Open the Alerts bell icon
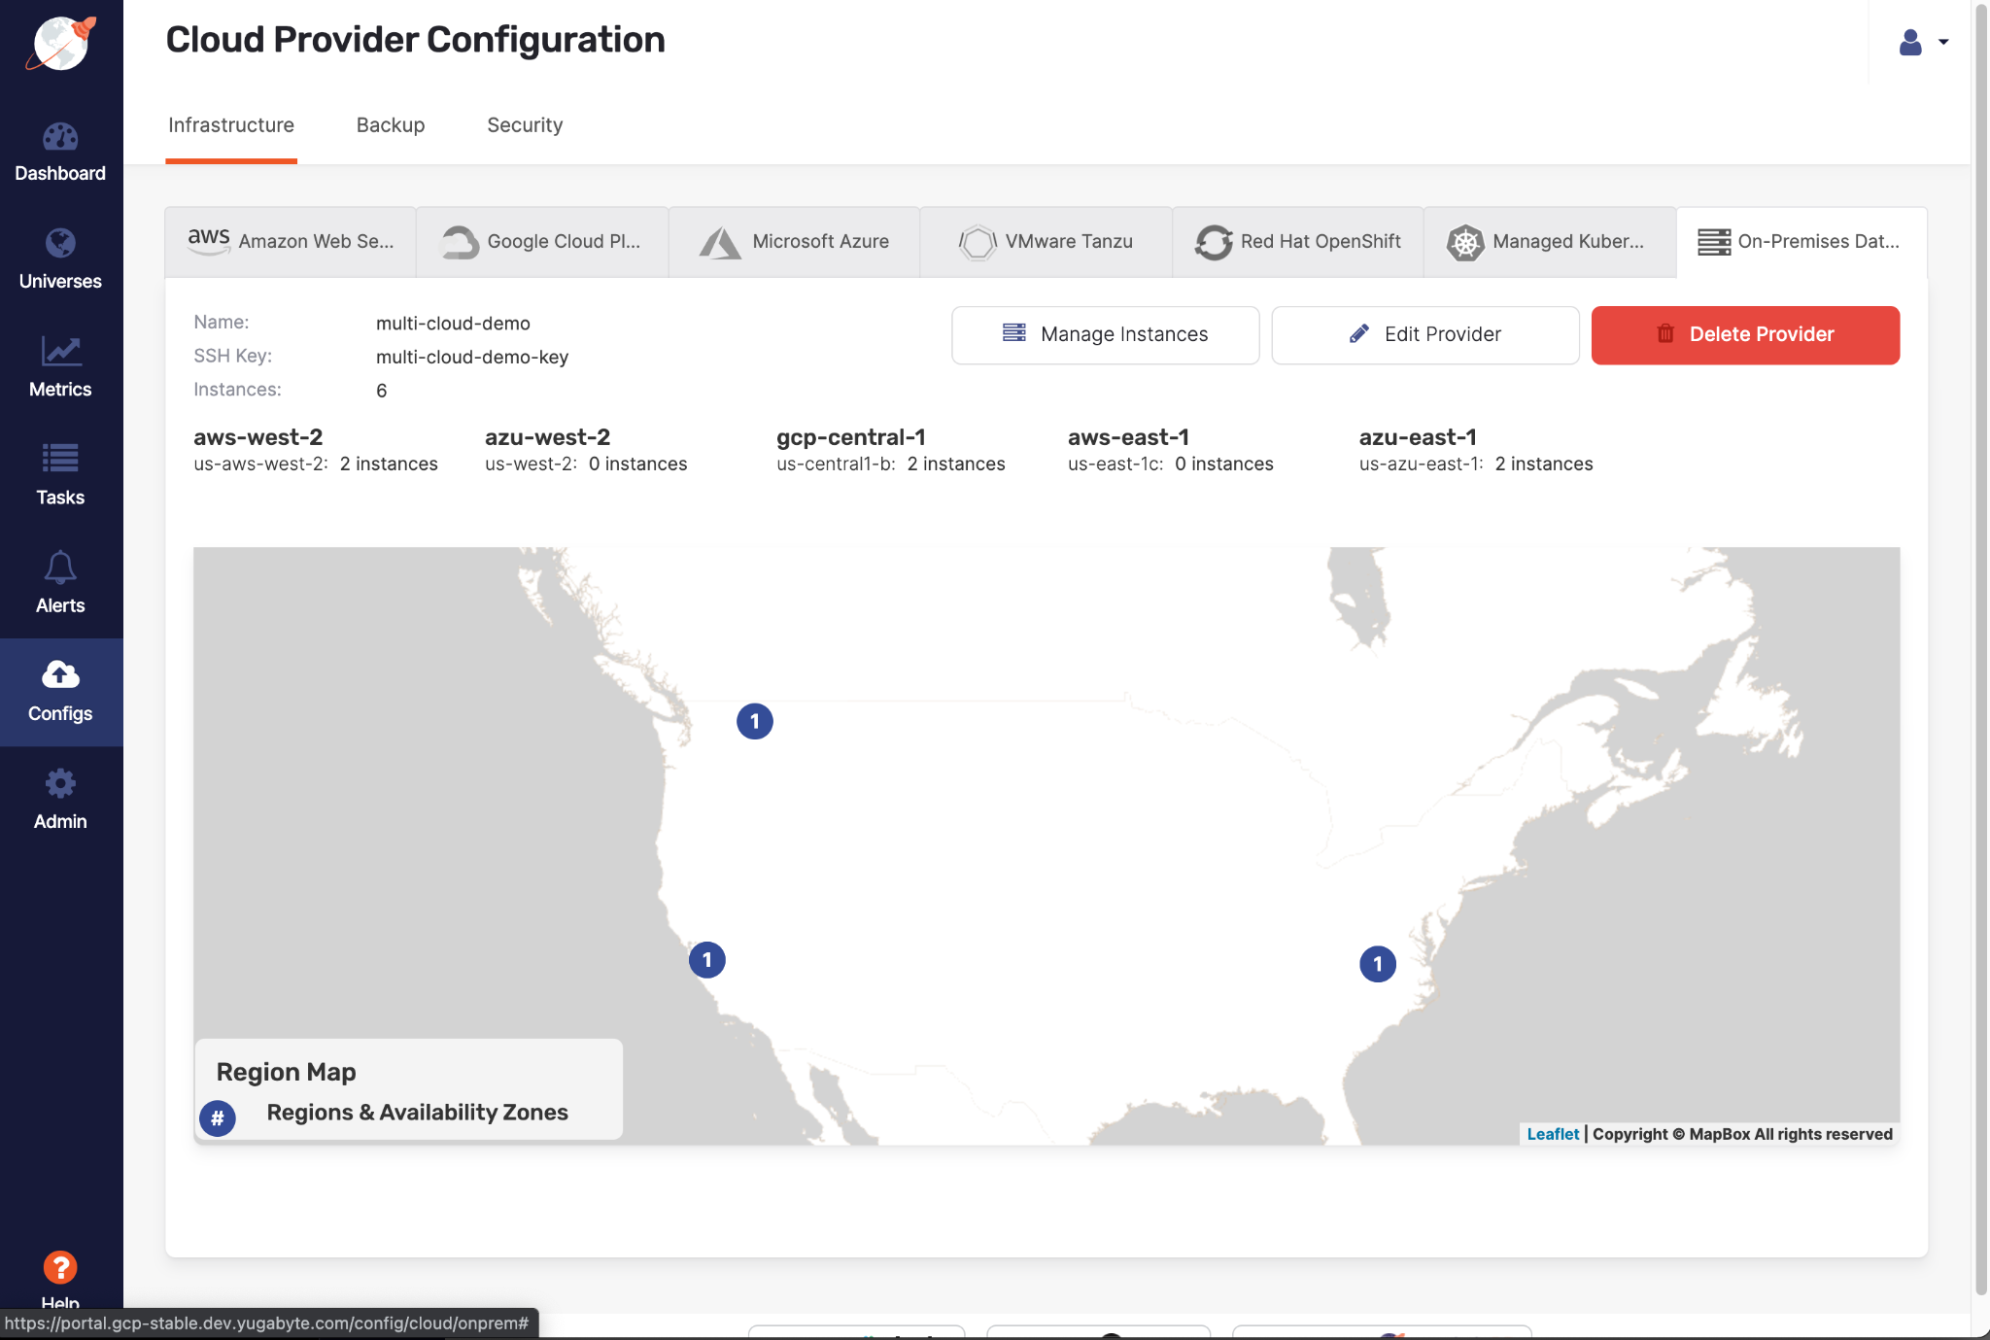 coord(60,567)
